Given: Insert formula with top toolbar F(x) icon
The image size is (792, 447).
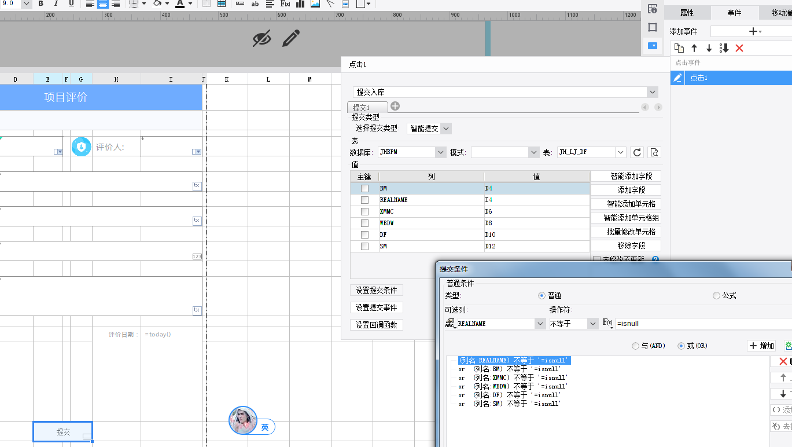Looking at the screenshot, I should pos(285,3).
